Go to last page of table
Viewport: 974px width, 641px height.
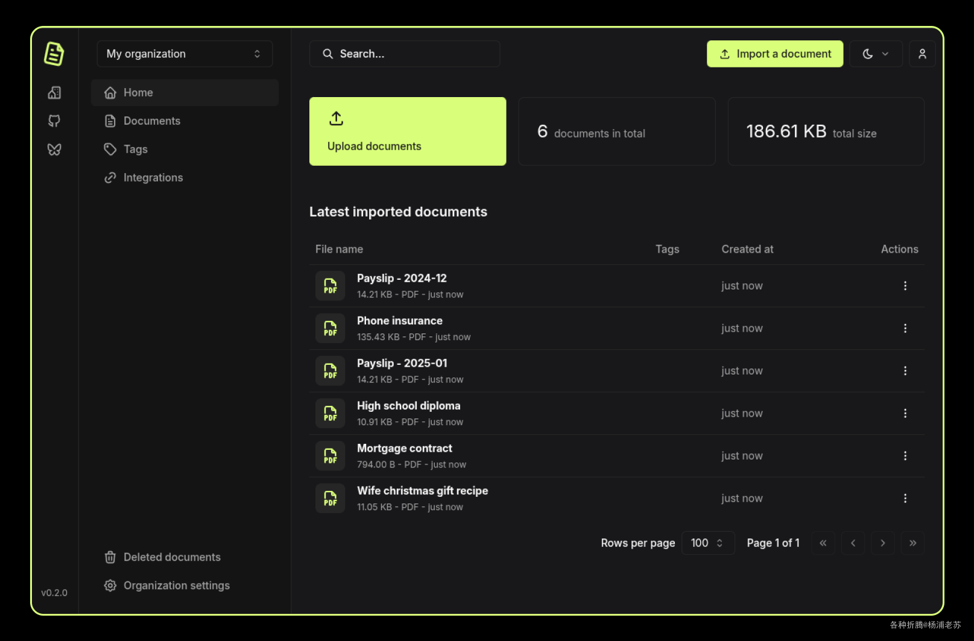click(x=912, y=543)
